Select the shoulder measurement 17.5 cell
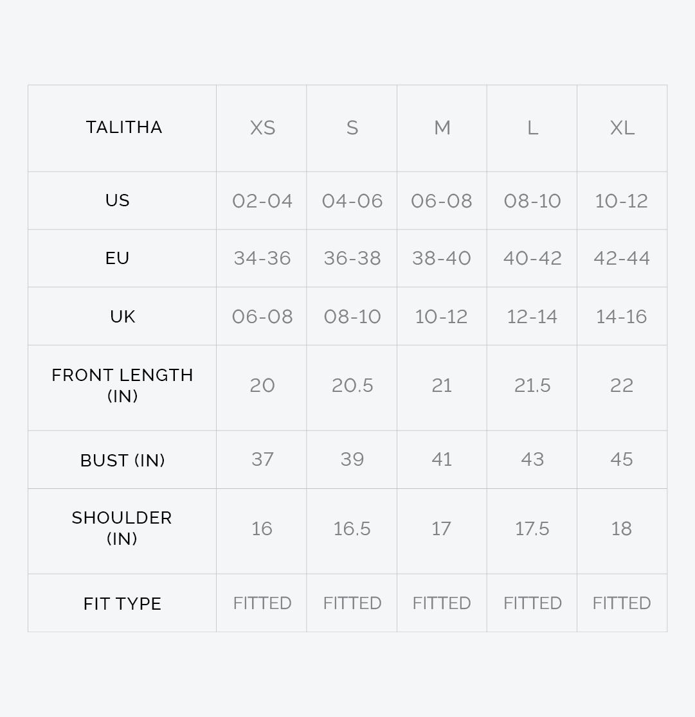The image size is (695, 717). click(x=532, y=529)
